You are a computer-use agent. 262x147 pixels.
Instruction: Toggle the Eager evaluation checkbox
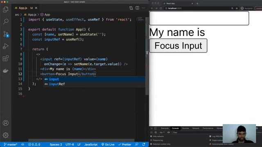point(210,140)
